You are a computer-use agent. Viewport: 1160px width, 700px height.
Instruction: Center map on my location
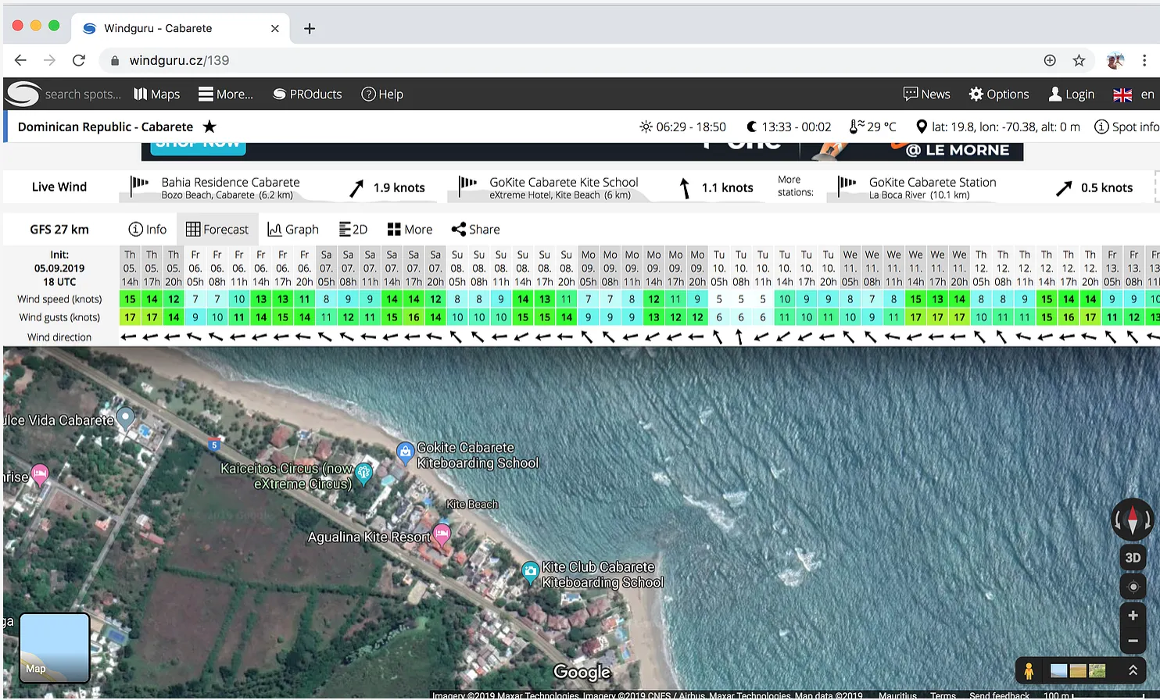[x=1133, y=587]
